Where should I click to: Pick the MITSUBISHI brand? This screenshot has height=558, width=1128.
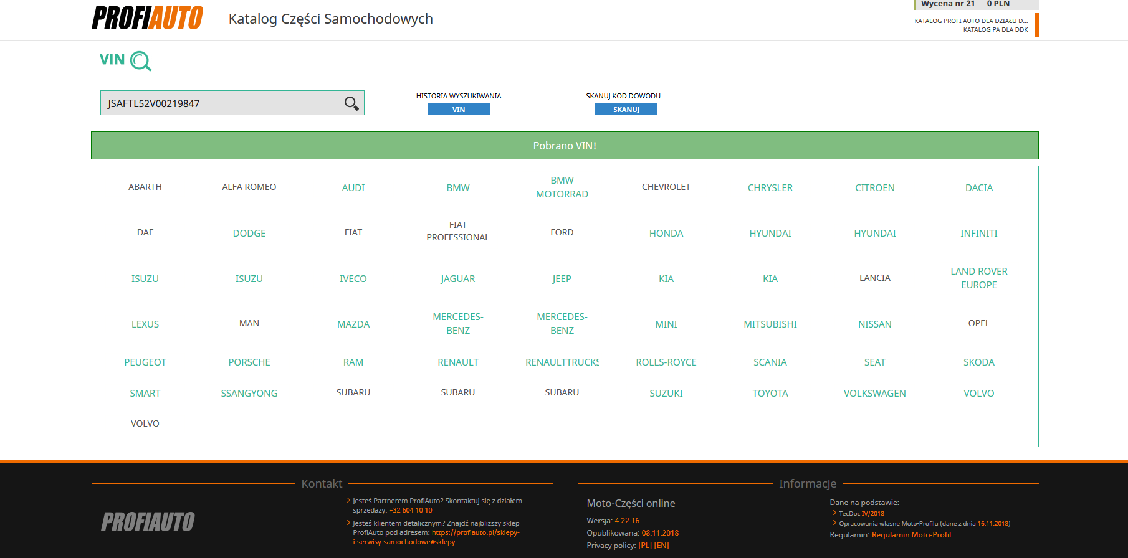click(770, 324)
